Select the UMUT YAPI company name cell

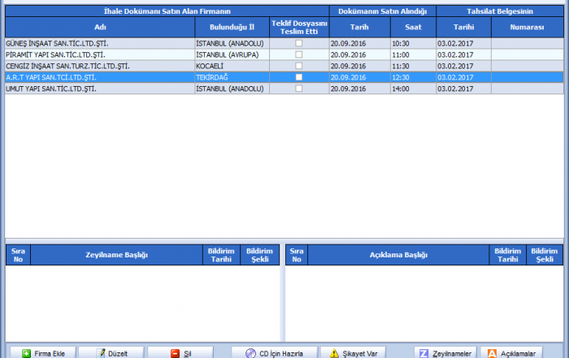pos(98,88)
